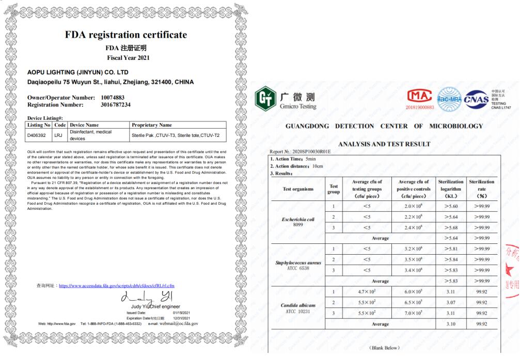Click the 3.10 average logarithm value
Image resolution: width=520 pixels, height=356 pixels.
click(451, 324)
